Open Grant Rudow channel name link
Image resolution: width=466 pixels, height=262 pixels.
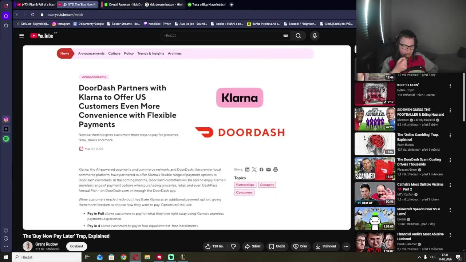pos(46,244)
